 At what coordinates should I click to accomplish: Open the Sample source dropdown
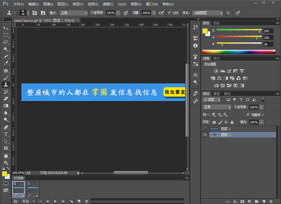tap(208, 13)
